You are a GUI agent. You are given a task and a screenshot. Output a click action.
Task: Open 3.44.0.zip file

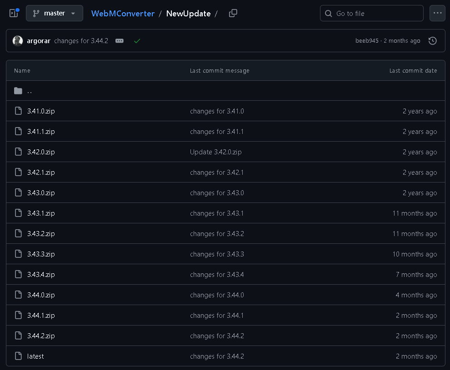click(41, 295)
